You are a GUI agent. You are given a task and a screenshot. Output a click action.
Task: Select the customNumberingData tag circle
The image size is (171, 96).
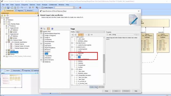[77, 45]
